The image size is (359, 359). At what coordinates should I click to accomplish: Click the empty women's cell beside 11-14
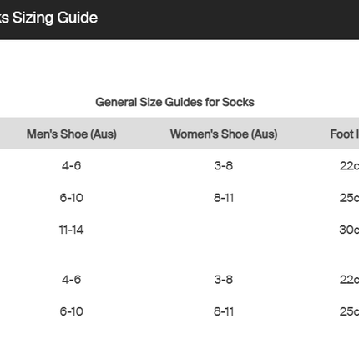pyautogui.click(x=224, y=230)
